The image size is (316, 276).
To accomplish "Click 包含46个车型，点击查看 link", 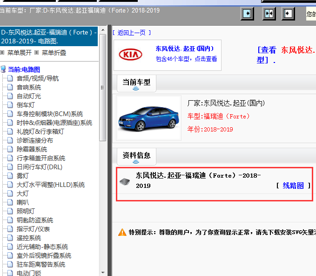I will point(186,59).
